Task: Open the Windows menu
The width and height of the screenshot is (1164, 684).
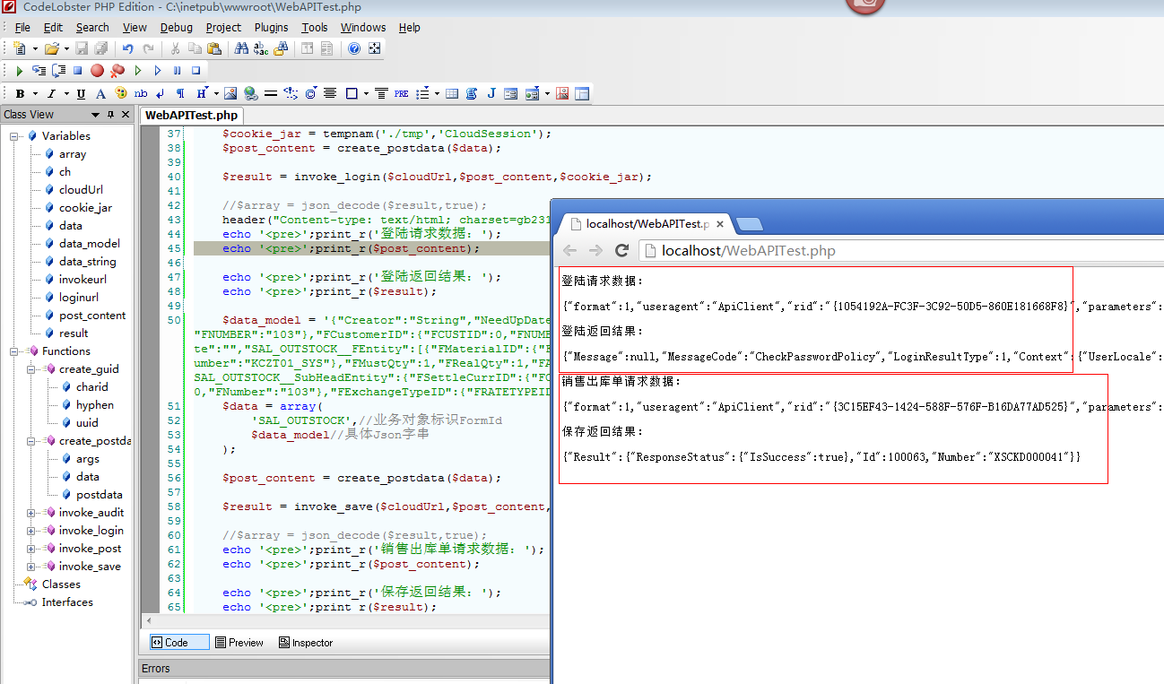Action: 363,28
